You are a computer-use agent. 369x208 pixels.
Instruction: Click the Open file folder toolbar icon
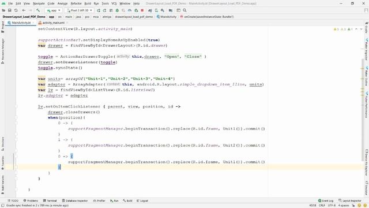tap(4, 10)
